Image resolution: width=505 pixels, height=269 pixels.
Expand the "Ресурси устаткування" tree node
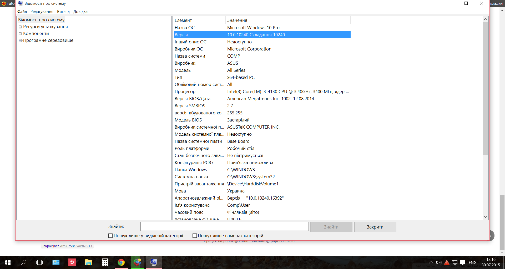pyautogui.click(x=20, y=27)
